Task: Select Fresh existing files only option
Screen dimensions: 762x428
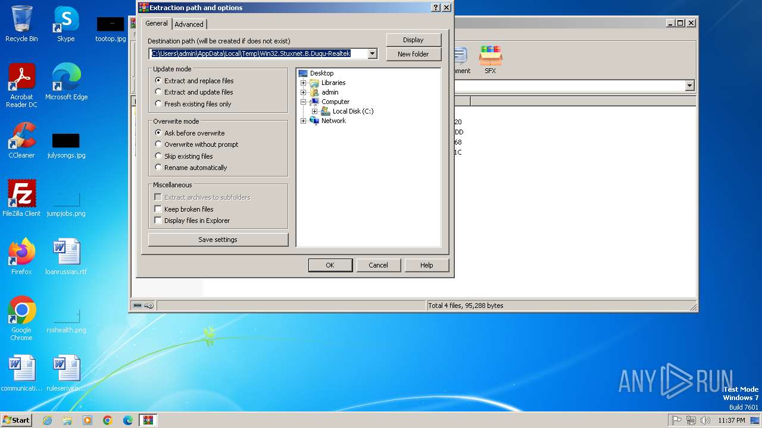Action: coord(193,104)
